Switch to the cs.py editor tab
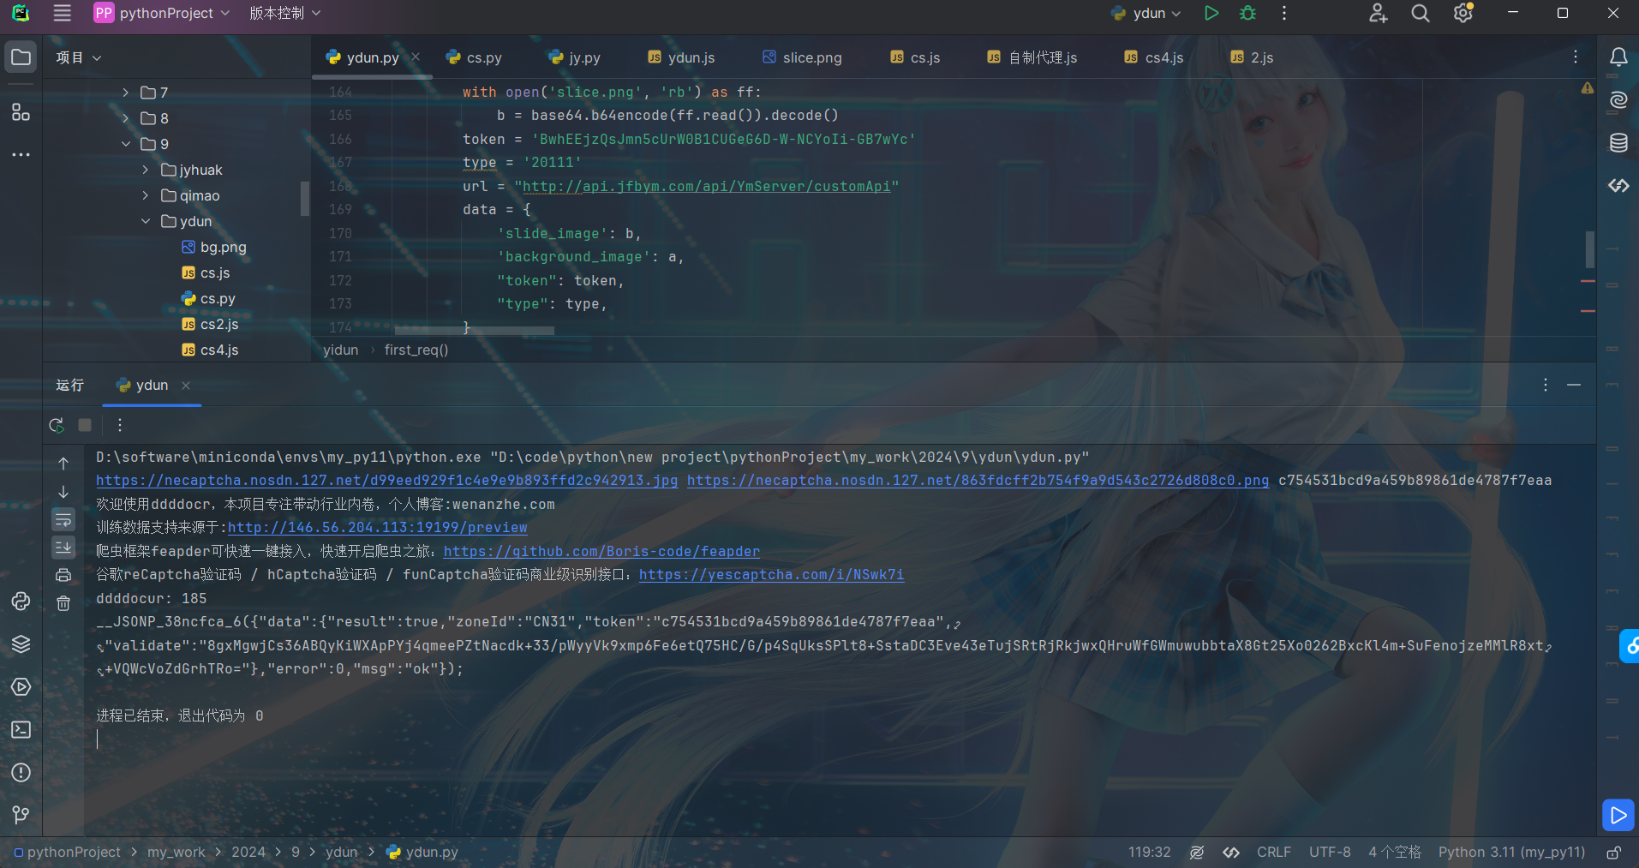 [475, 57]
